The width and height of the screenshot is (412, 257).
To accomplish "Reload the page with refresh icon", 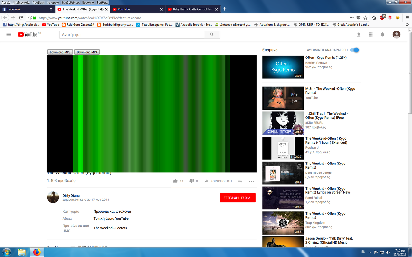I will pos(21,18).
